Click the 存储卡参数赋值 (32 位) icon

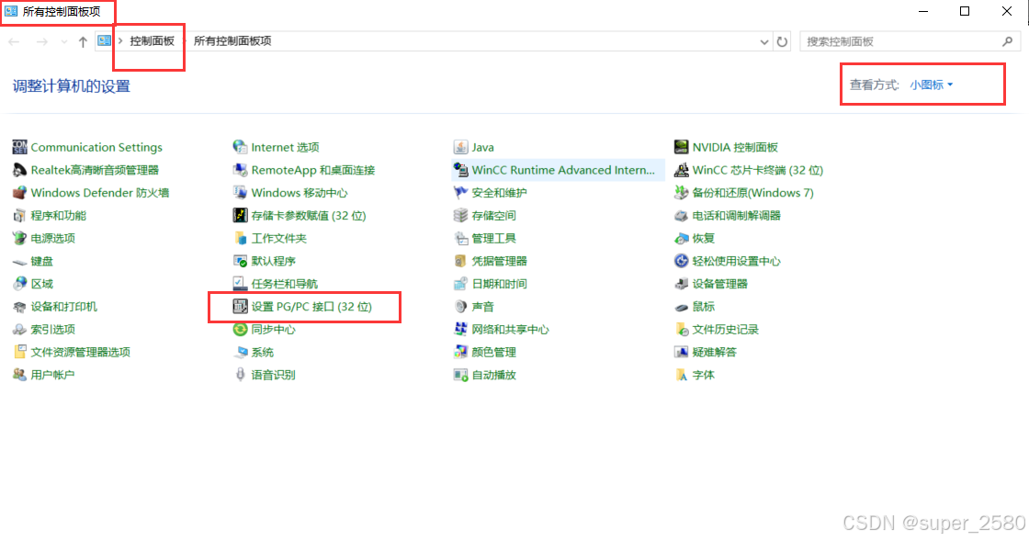(x=240, y=216)
